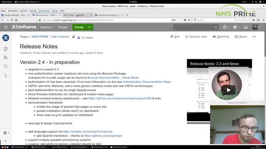The image size is (266, 149).
Task: Open a new browser tab
Action: point(127,15)
